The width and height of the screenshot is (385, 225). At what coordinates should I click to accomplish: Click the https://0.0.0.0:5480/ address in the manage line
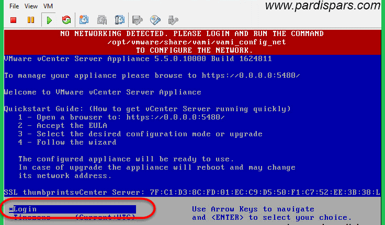[x=251, y=76]
